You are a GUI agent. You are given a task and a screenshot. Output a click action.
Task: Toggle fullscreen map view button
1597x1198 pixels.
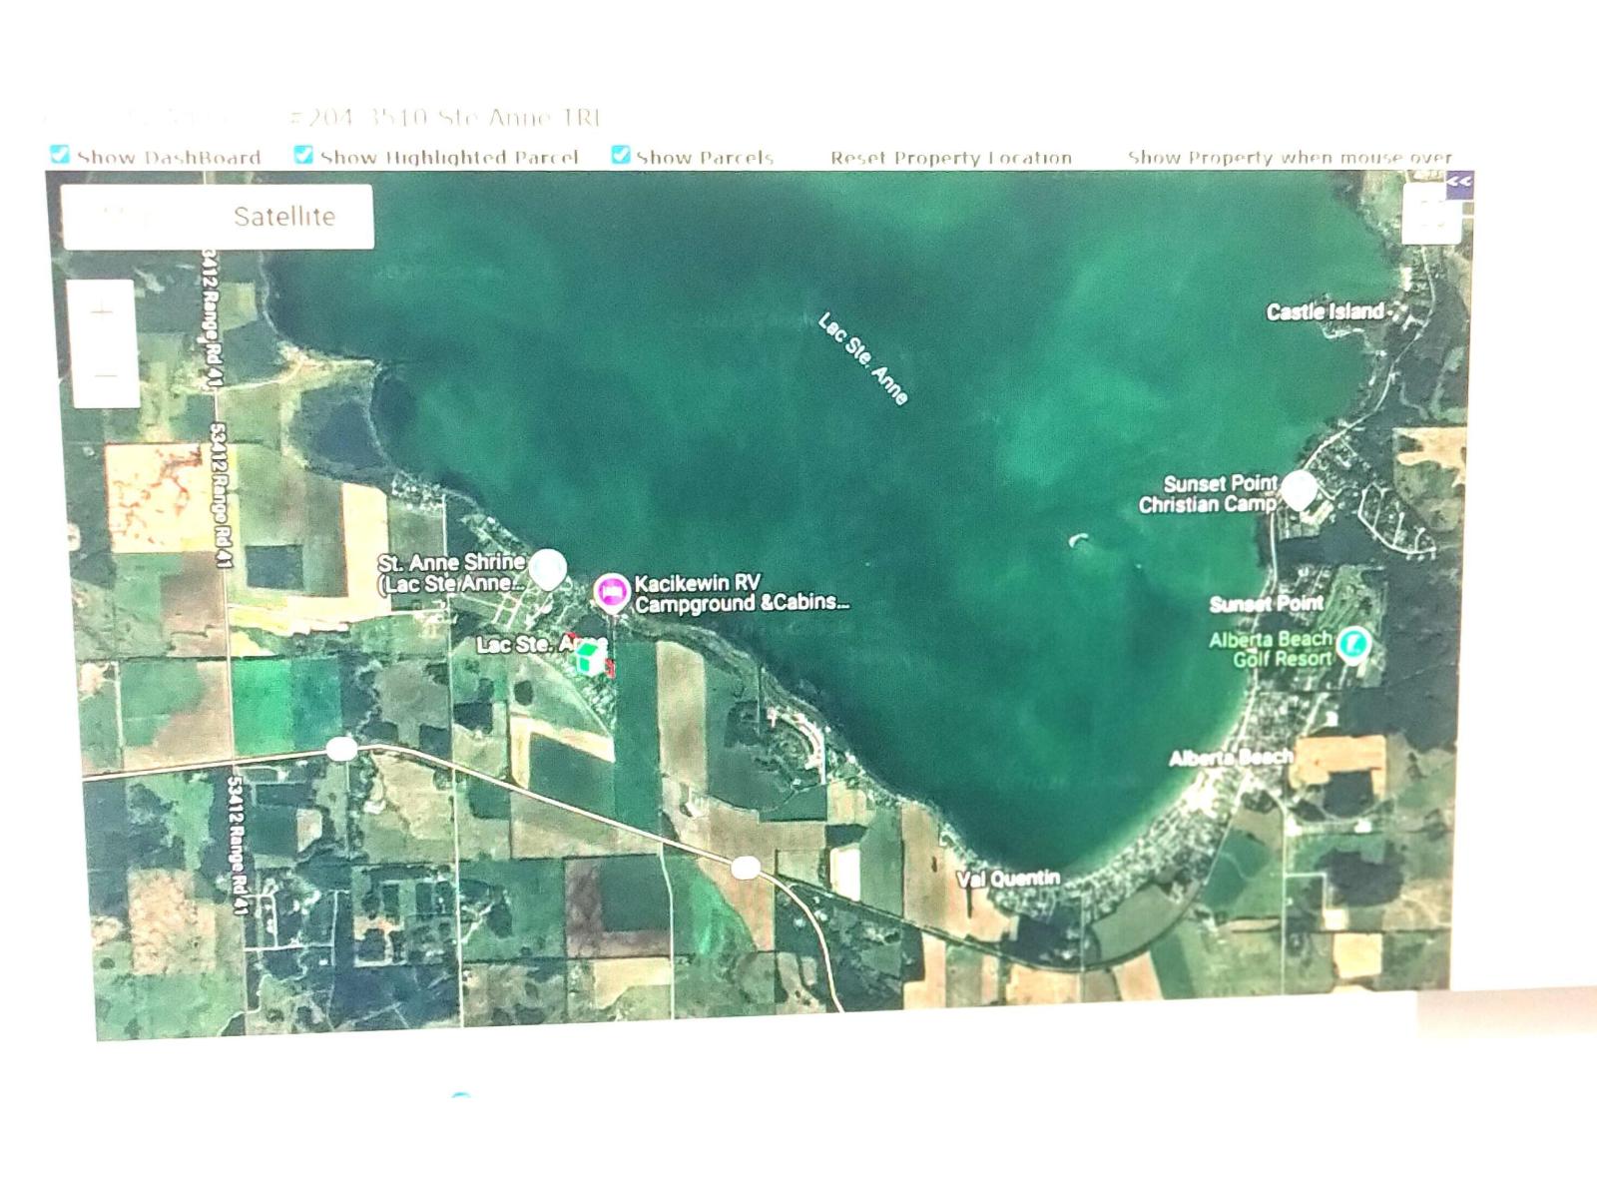[1431, 215]
